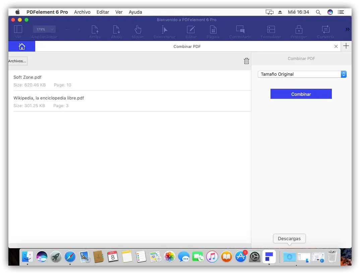Open Siri from the dock
This screenshot has height=274, width=360.
click(42, 257)
